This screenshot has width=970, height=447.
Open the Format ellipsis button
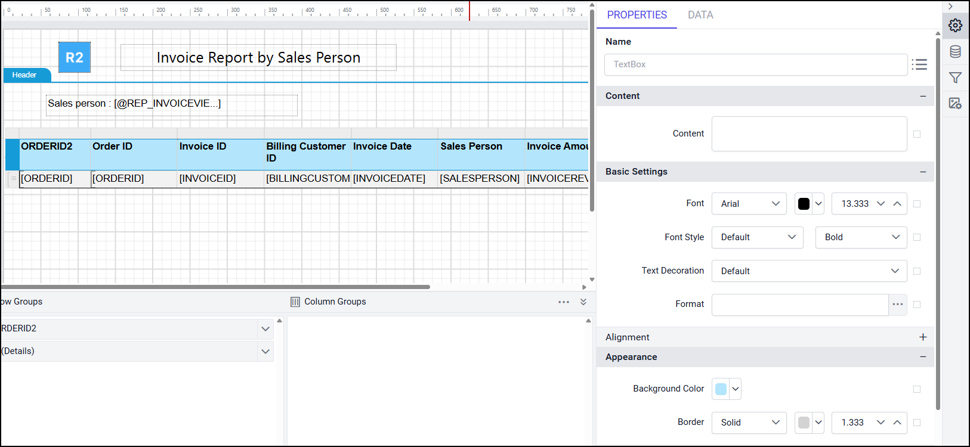[x=897, y=305]
